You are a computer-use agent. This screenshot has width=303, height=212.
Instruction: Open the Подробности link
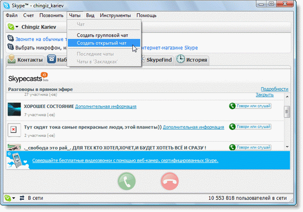click(x=274, y=89)
